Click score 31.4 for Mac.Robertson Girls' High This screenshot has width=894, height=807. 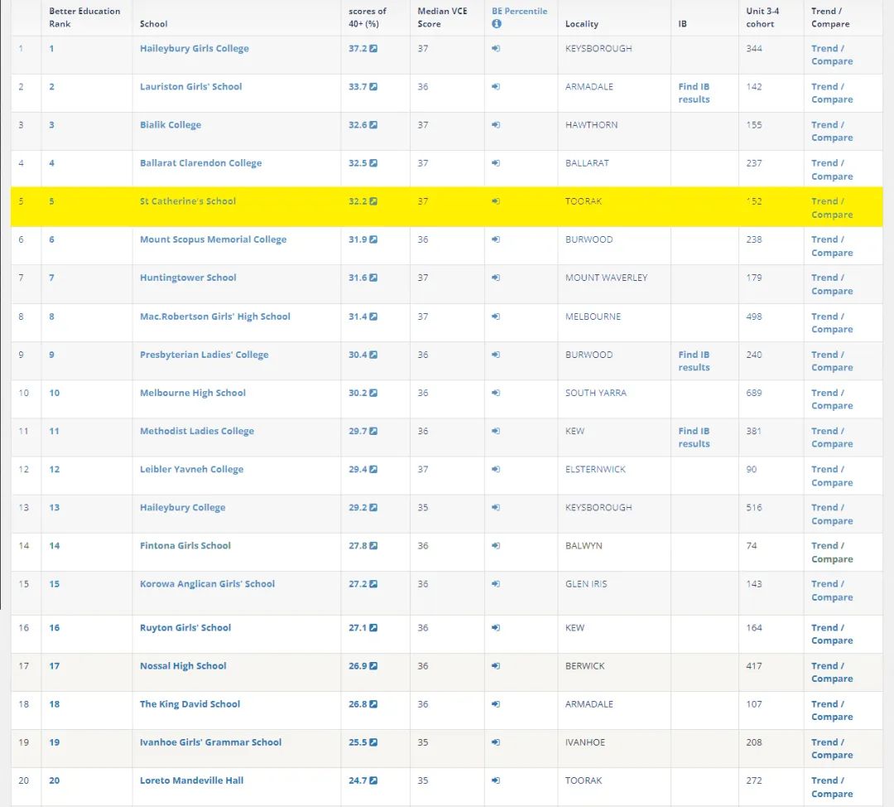358,317
